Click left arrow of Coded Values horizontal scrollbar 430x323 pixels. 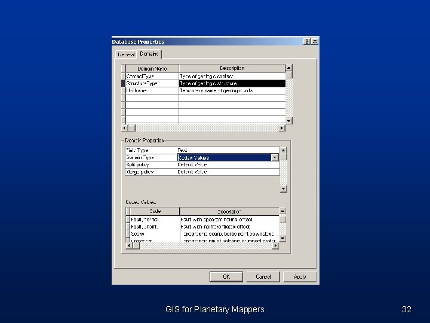pyautogui.click(x=129, y=246)
